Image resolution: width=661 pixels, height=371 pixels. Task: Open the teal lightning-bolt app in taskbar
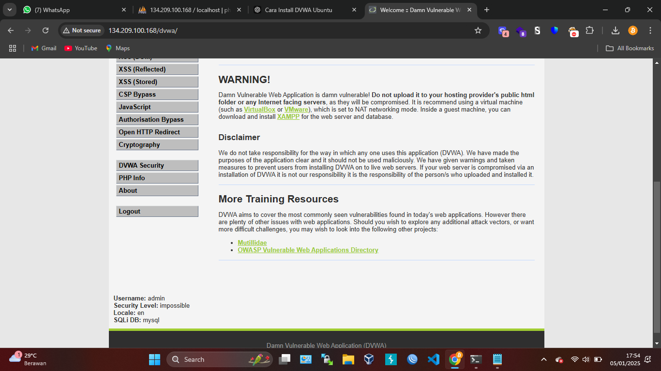pos(391,359)
